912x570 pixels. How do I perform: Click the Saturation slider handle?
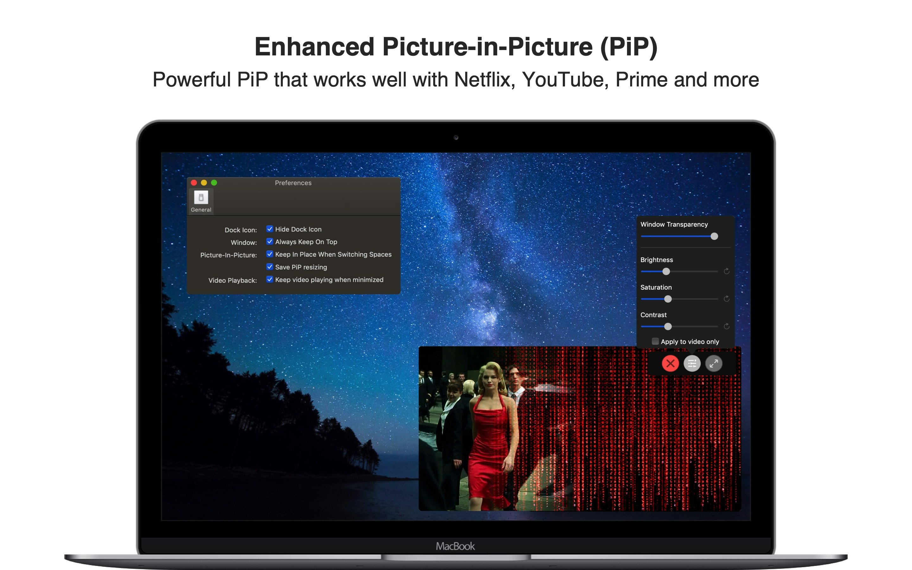click(x=668, y=299)
